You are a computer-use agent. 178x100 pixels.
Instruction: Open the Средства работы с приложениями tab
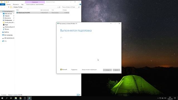coord(35,4)
